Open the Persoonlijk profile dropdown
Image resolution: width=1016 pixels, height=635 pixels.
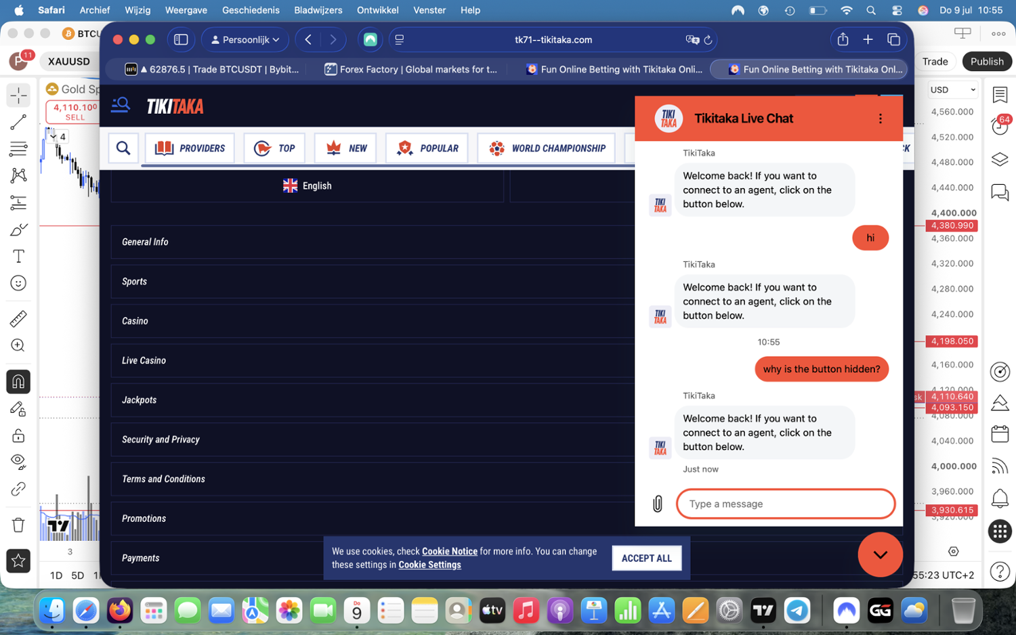[245, 39]
